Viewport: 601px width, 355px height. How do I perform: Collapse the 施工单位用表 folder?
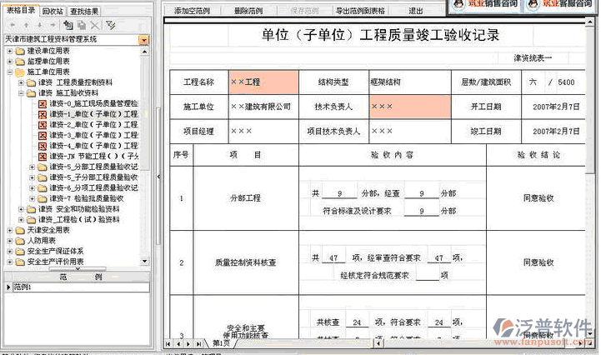point(10,72)
